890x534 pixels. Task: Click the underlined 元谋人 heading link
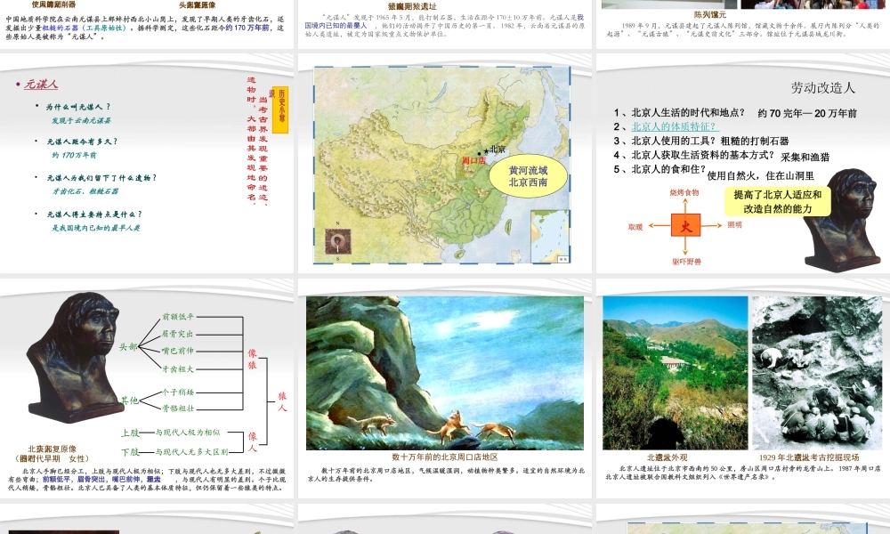coord(41,85)
